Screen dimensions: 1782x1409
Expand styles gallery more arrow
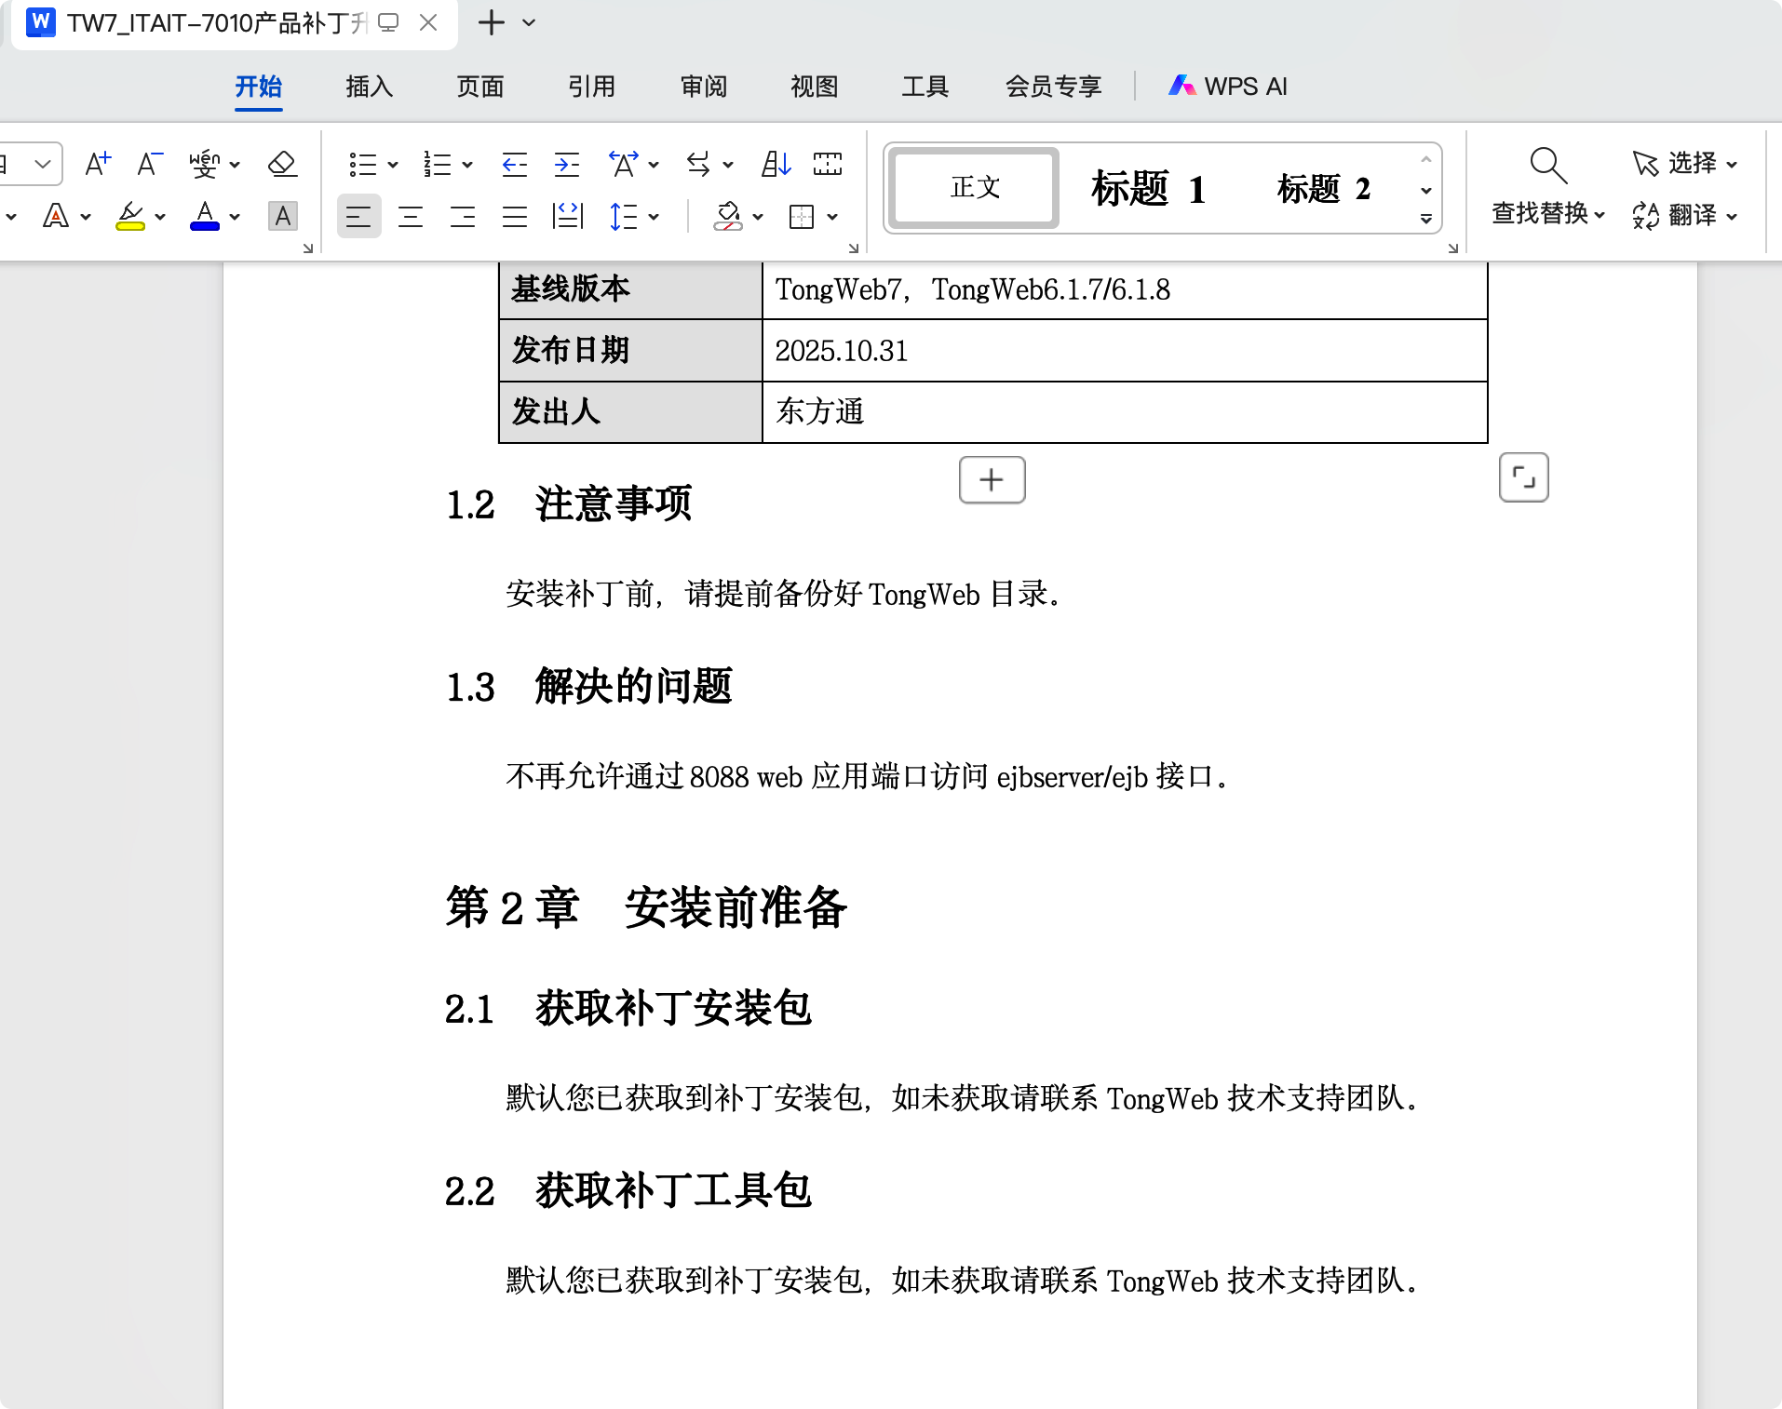tap(1425, 220)
